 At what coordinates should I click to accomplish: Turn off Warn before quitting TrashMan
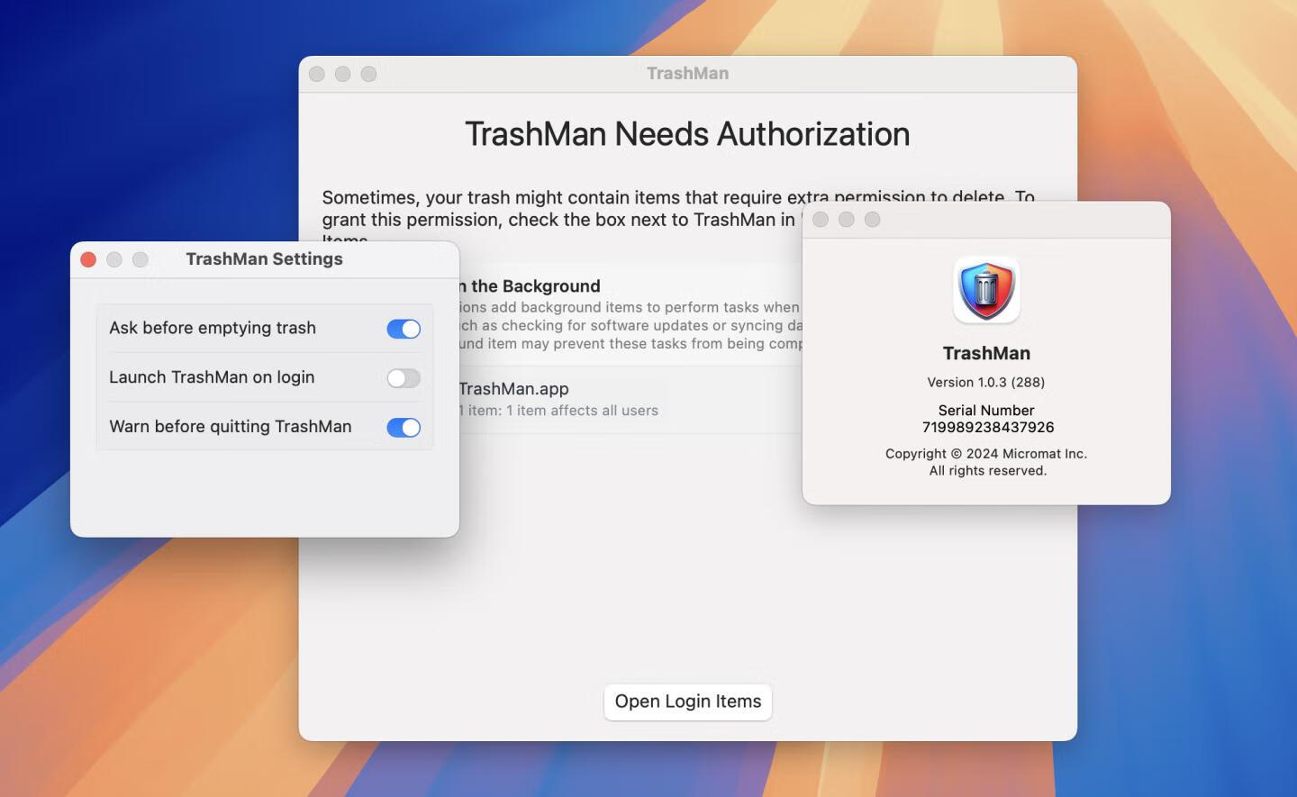[404, 428]
